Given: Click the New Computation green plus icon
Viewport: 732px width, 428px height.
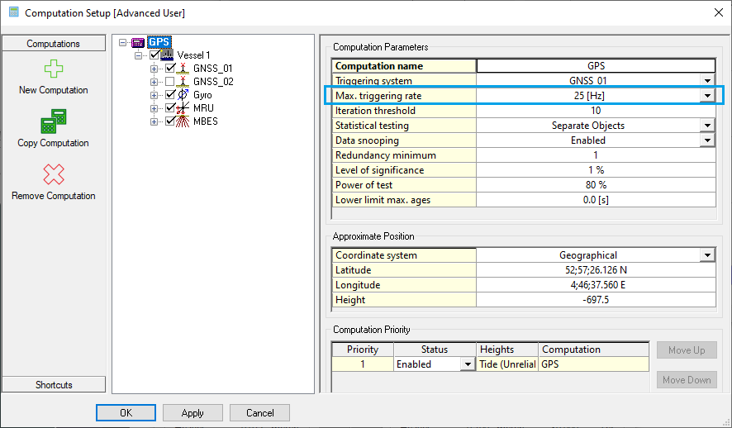Looking at the screenshot, I should click(x=53, y=69).
